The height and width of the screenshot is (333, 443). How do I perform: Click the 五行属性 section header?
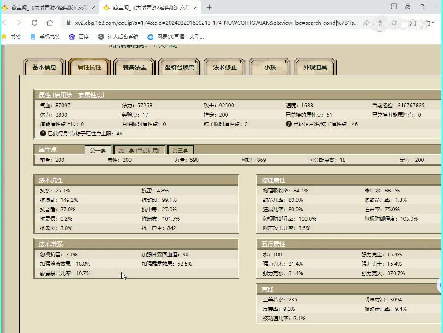pos(349,244)
